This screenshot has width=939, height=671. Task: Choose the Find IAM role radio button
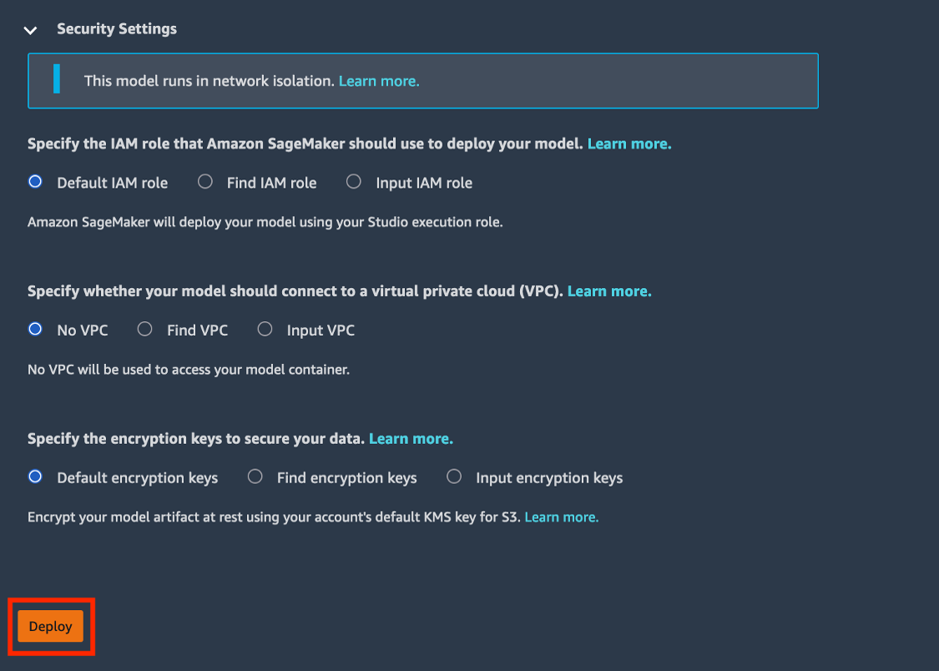[x=205, y=182]
